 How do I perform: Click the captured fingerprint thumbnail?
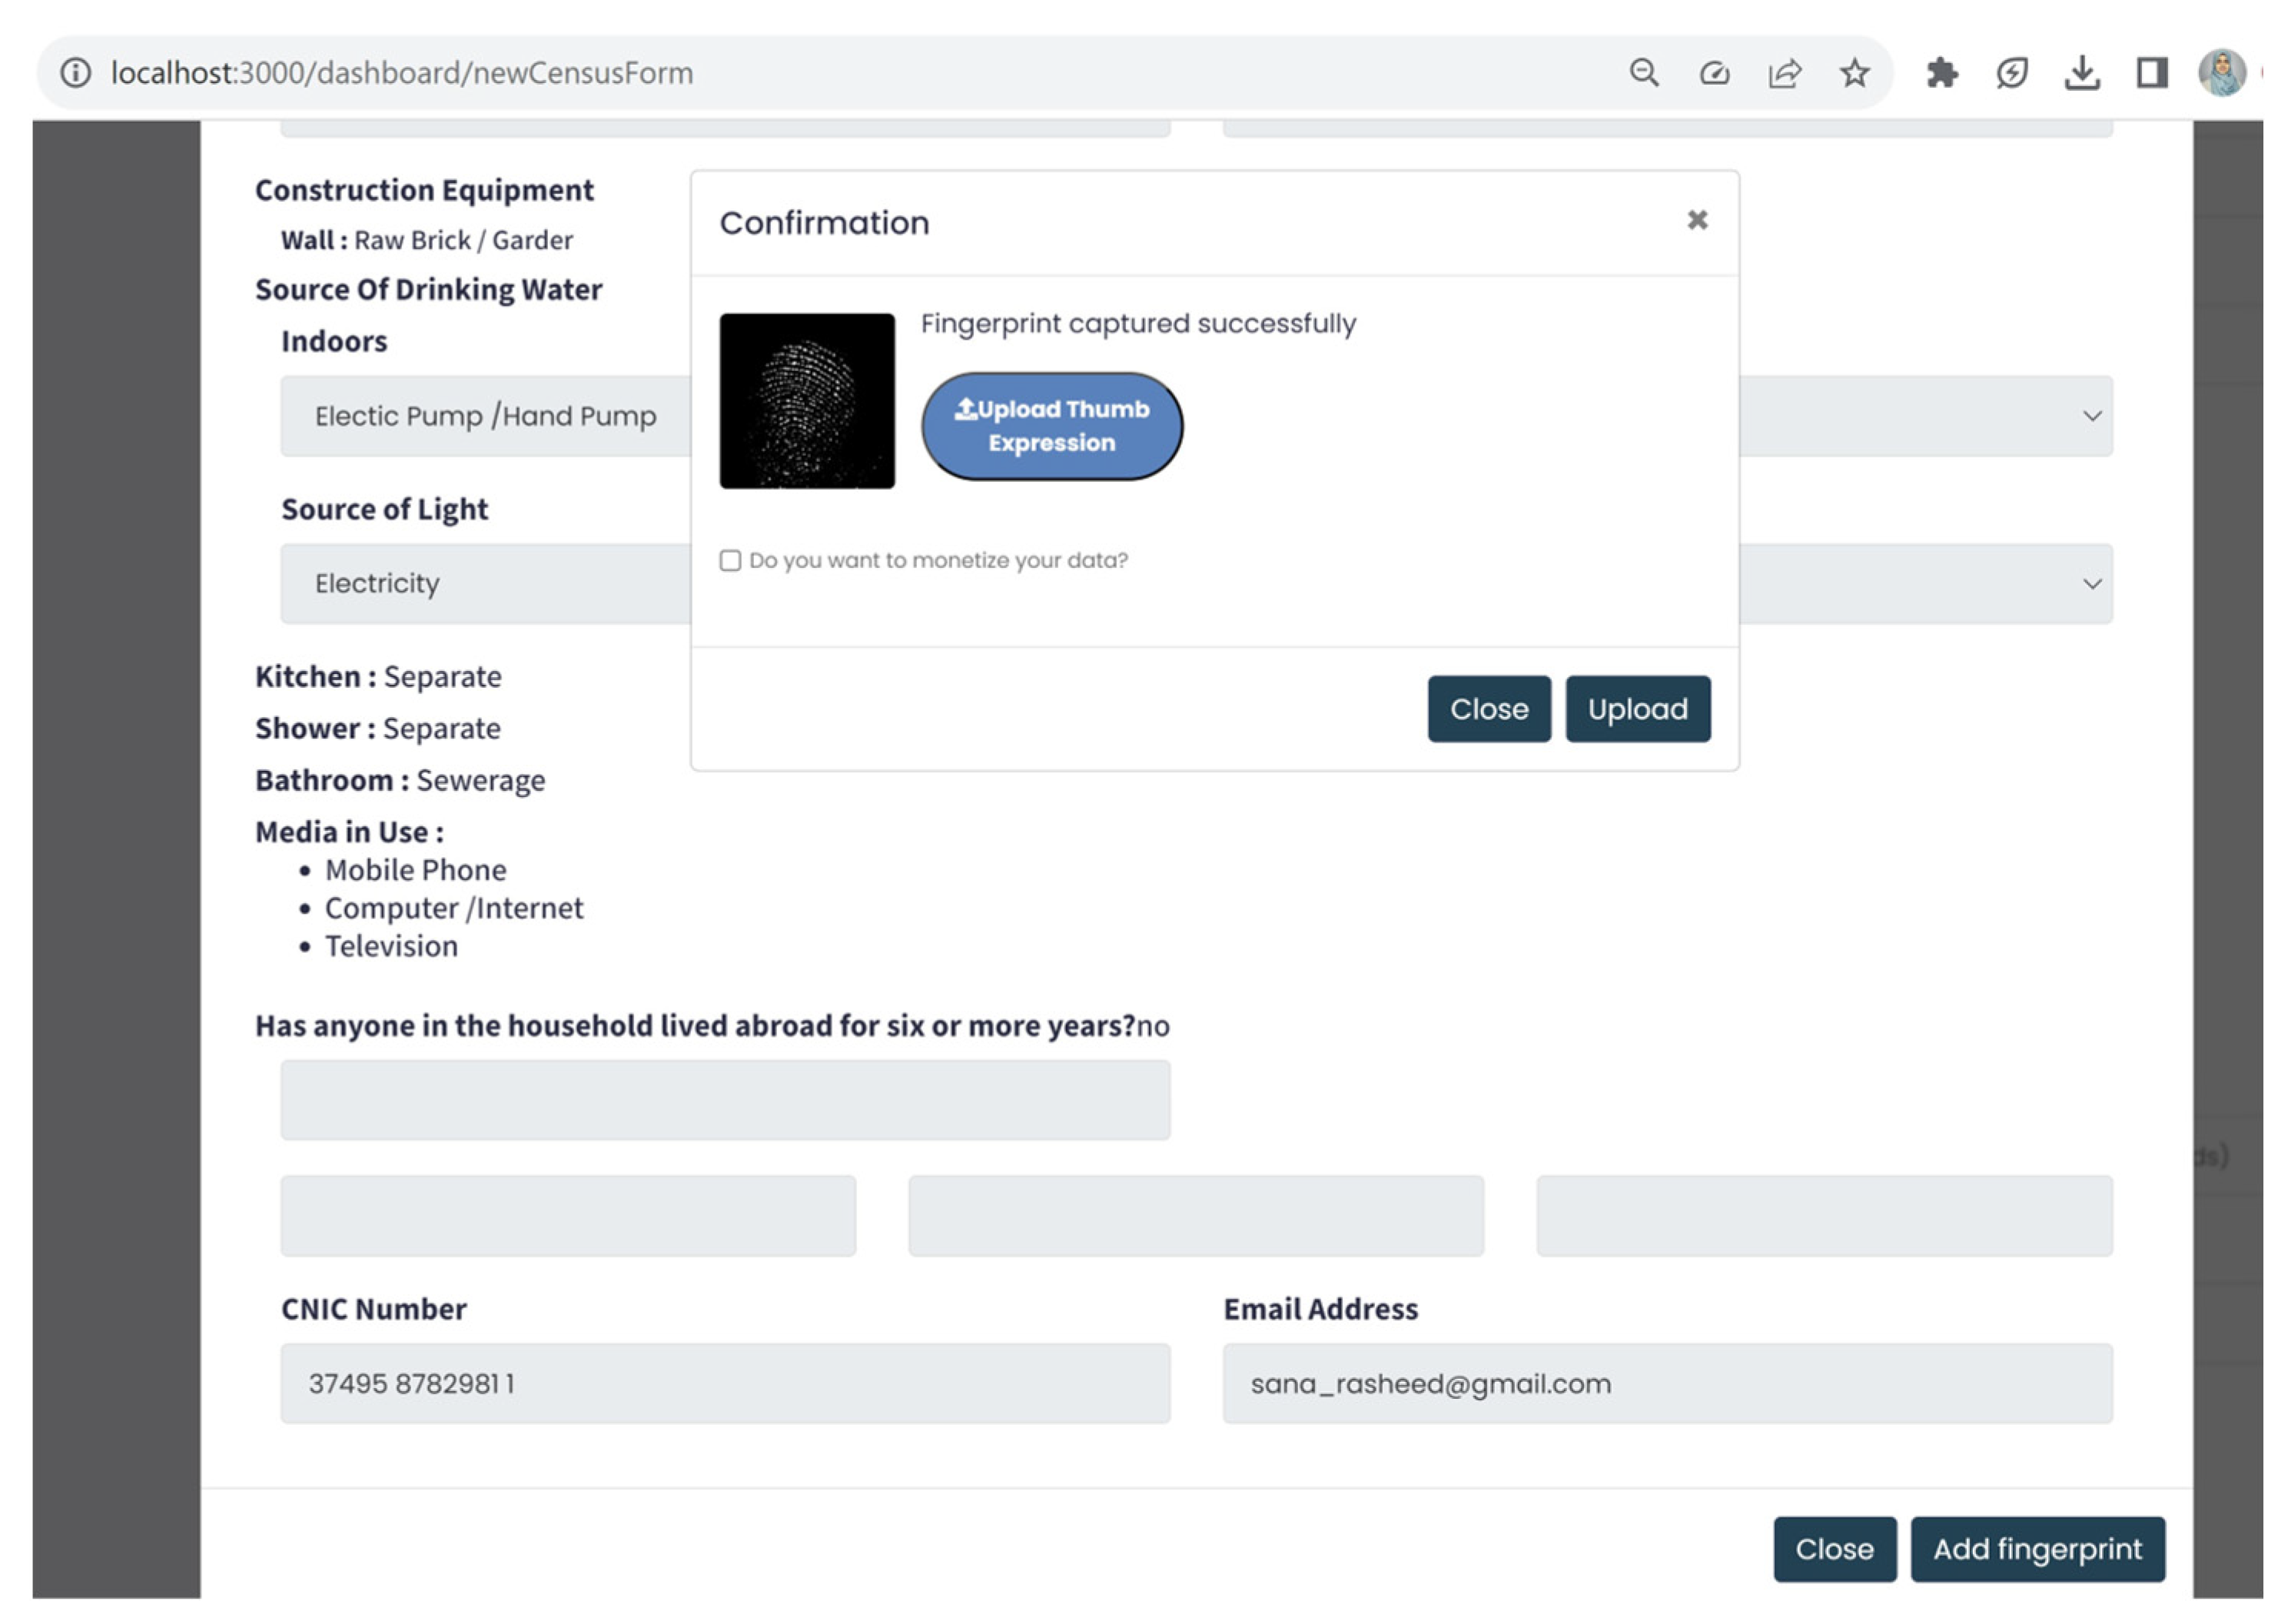pos(806,401)
